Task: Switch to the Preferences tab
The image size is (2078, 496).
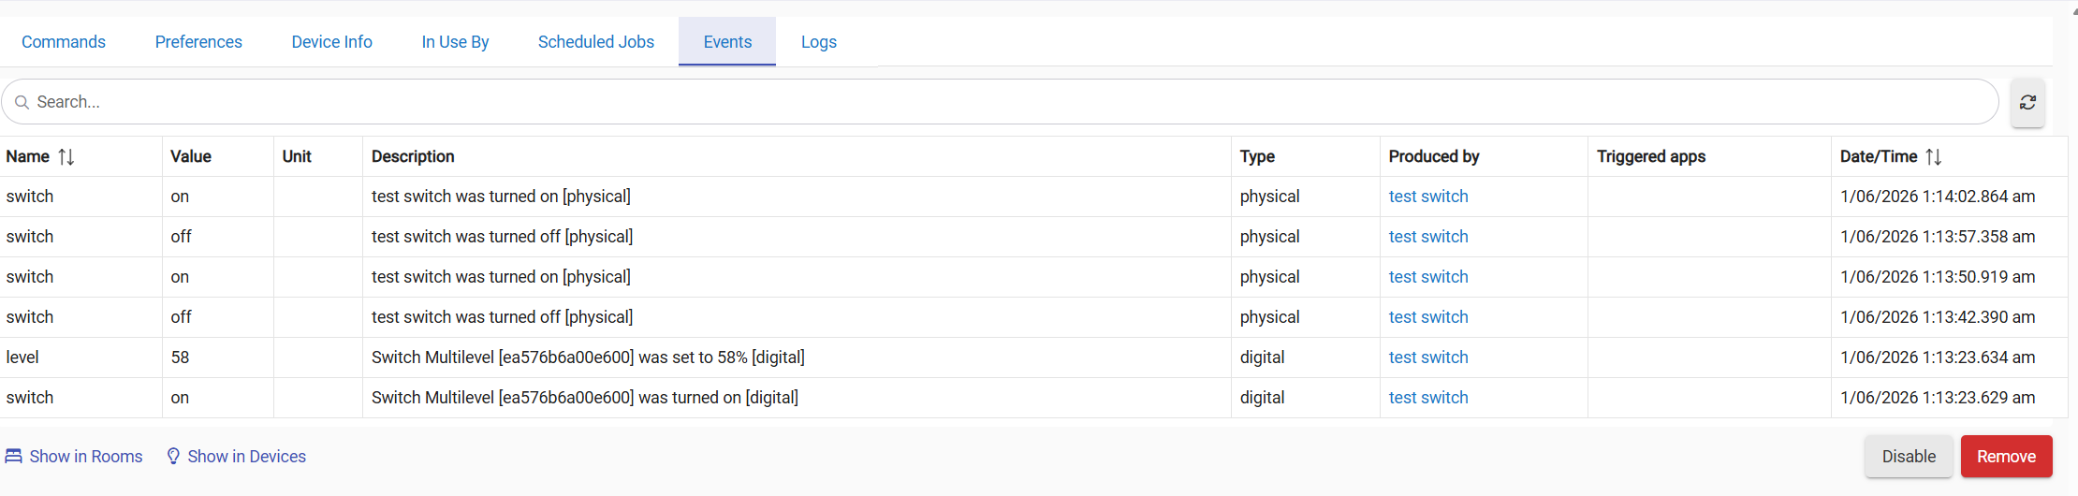Action: coord(198,42)
